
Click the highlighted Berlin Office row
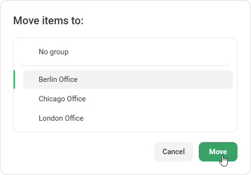(128, 80)
